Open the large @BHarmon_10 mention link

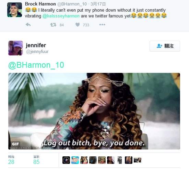pos(36,65)
